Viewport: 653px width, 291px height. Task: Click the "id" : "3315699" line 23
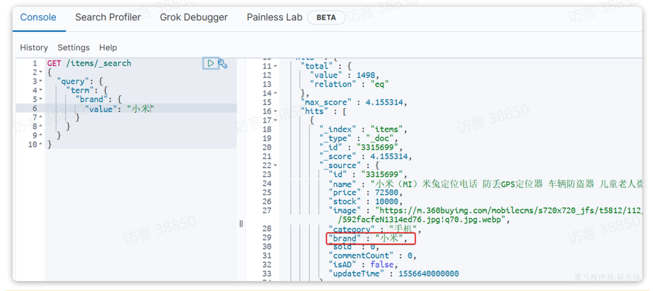pos(368,175)
